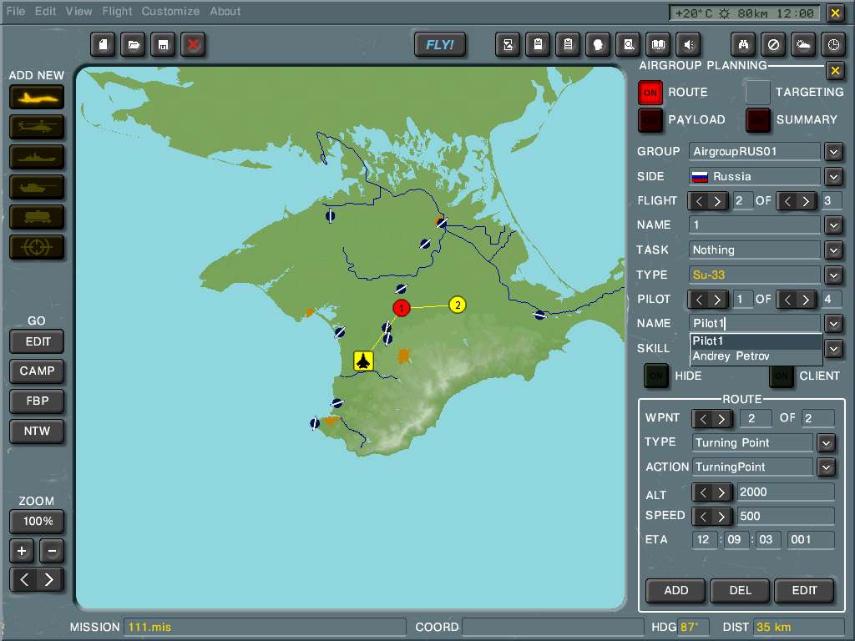Click the ADD waypoint button

(x=675, y=590)
